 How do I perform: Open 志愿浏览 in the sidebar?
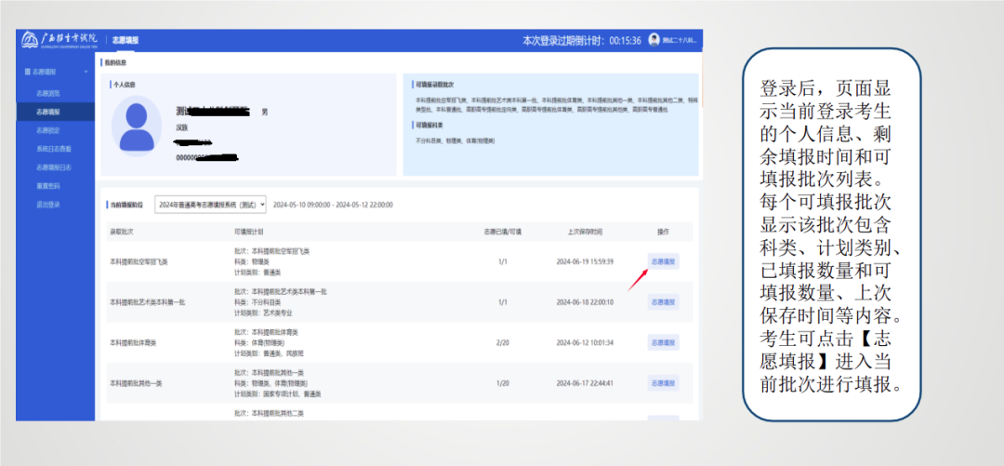(48, 94)
